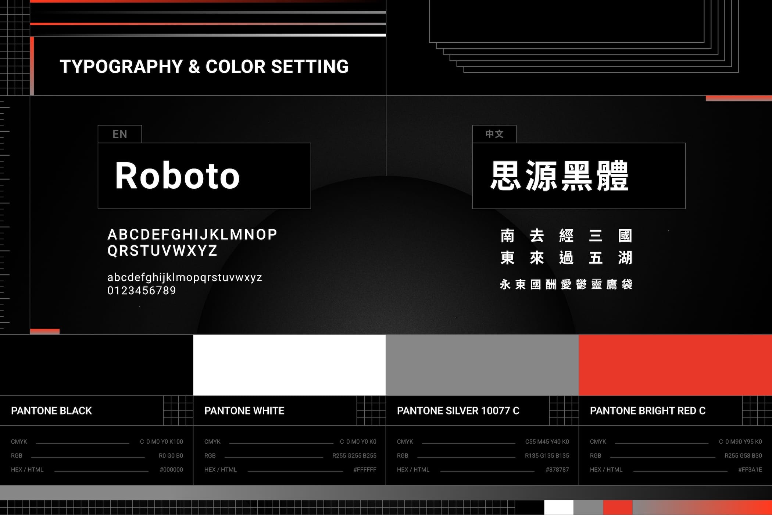Click the small white square in bottom strip
772x515 pixels.
click(x=559, y=508)
